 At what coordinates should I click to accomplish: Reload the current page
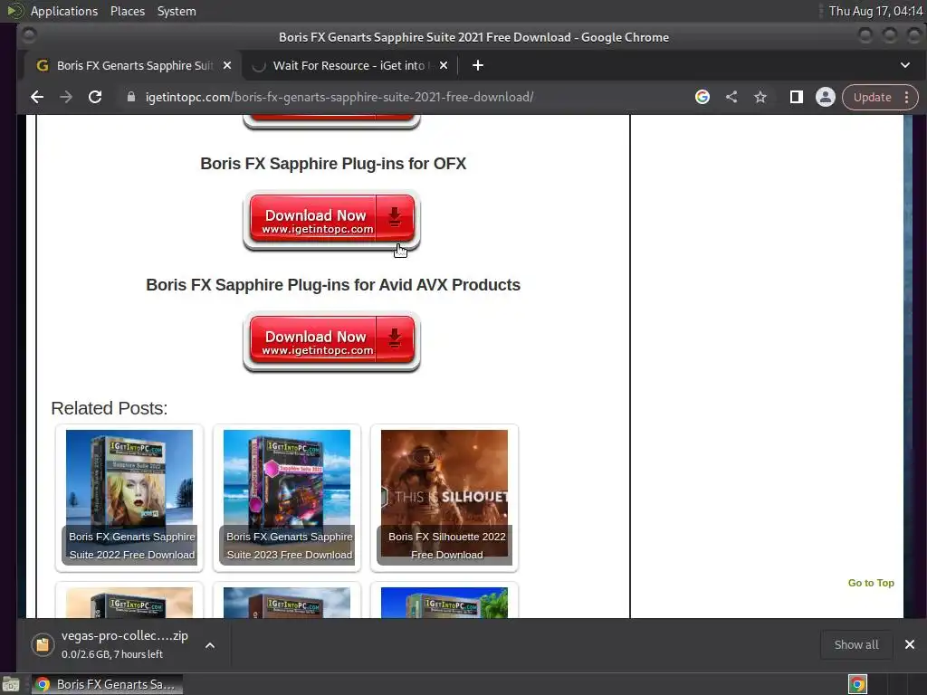pyautogui.click(x=94, y=97)
